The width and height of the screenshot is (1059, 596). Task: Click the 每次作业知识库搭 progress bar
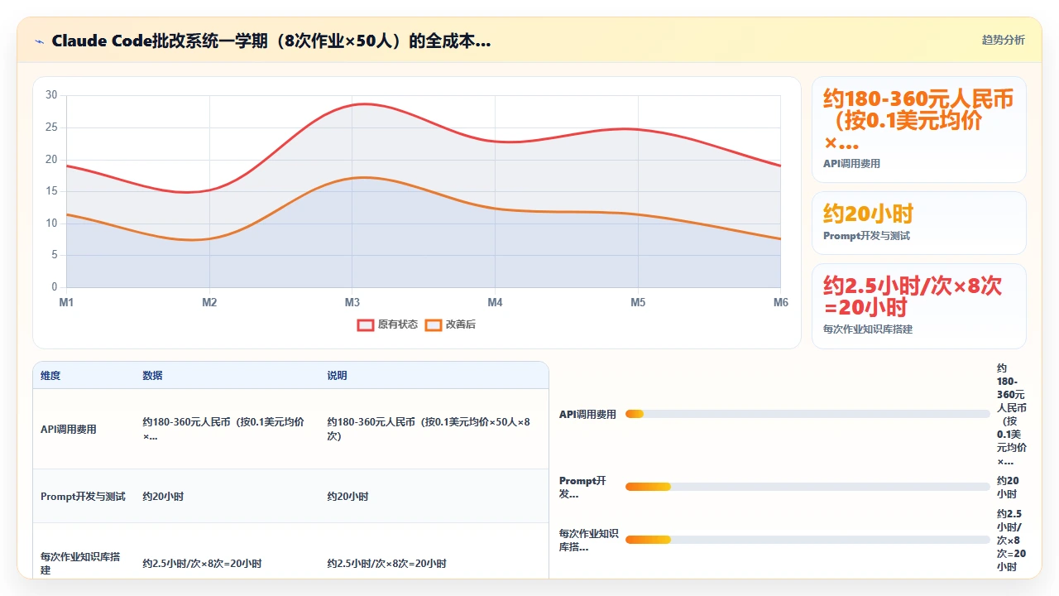(807, 540)
